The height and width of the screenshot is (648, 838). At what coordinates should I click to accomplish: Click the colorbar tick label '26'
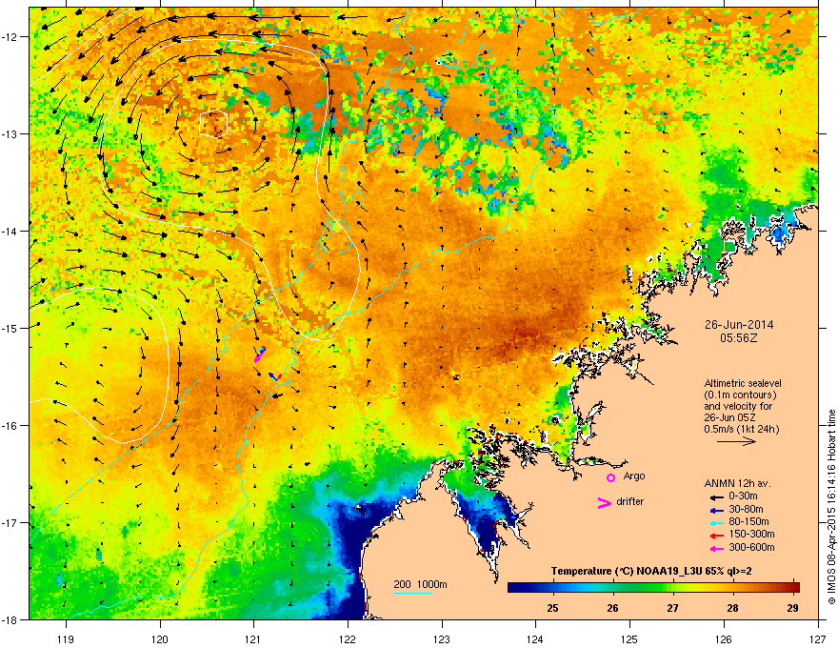tap(613, 608)
